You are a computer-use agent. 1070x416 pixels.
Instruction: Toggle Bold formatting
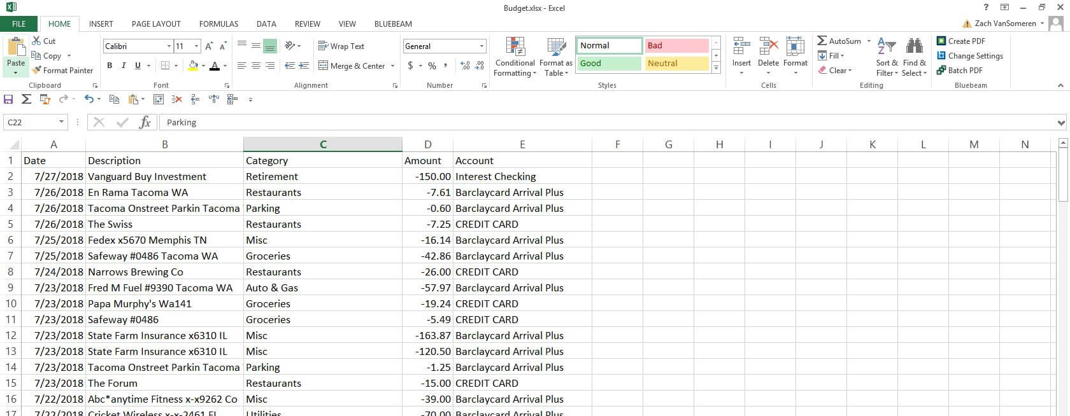coord(110,66)
